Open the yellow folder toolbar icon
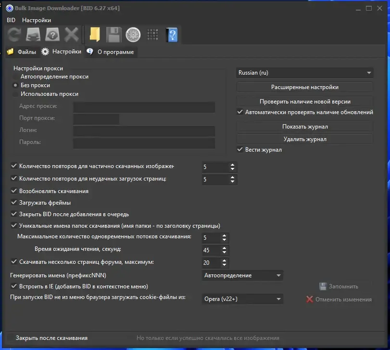This screenshot has width=390, height=350. (x=95, y=35)
